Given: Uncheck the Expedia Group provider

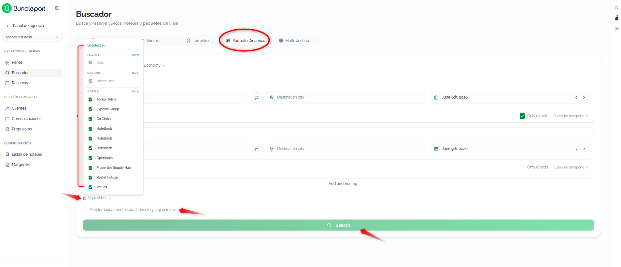Looking at the screenshot, I should click(91, 109).
